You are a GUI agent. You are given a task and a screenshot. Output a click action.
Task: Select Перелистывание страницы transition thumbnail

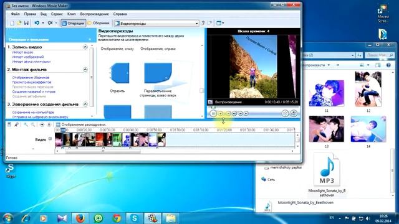pos(158,73)
